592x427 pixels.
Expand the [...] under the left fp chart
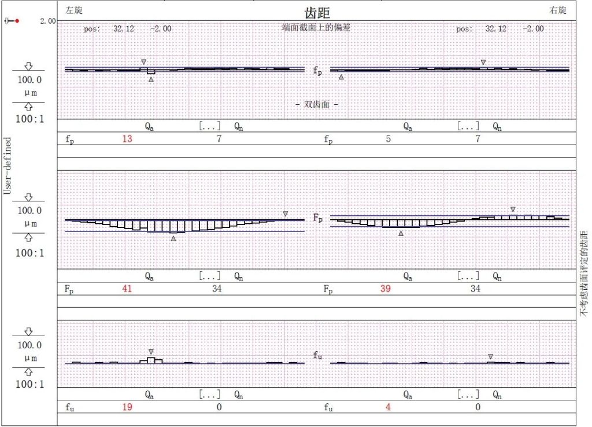coord(209,126)
